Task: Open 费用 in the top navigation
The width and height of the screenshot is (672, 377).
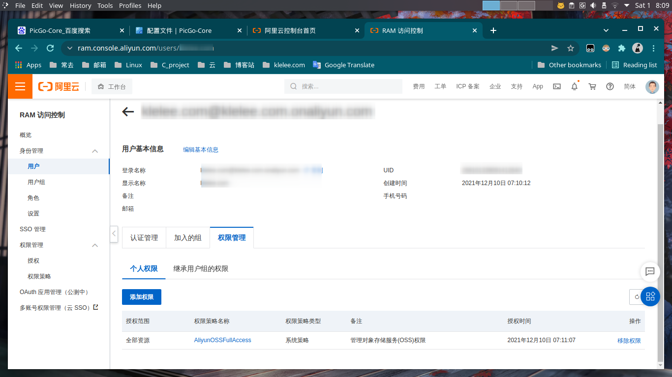Action: (419, 86)
